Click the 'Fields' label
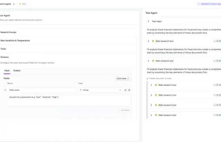The image size is (221, 142). click(7, 78)
